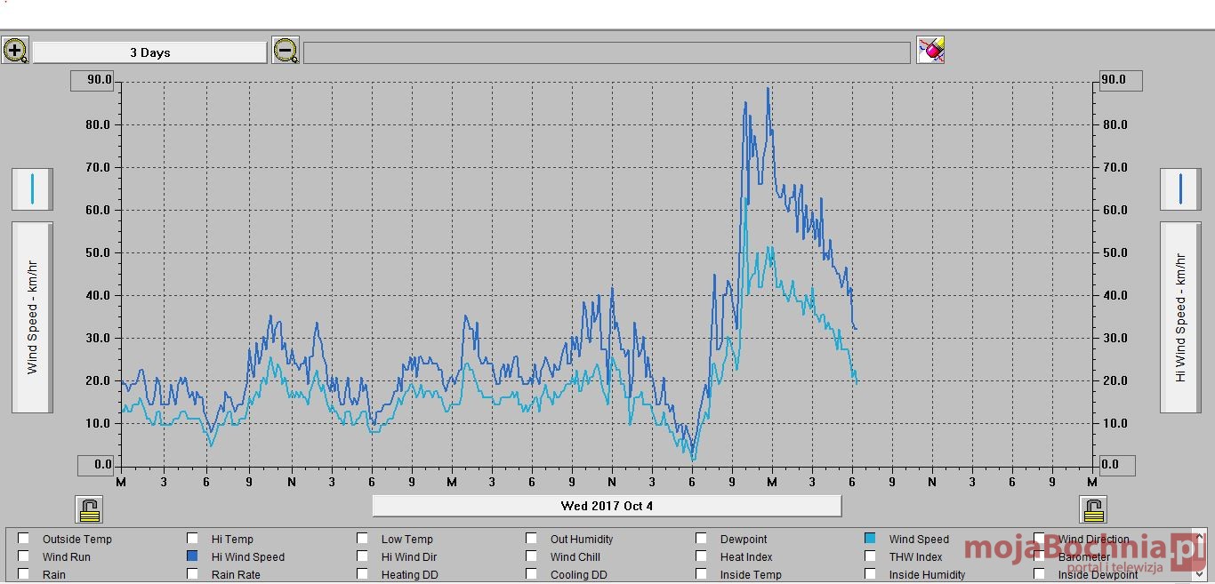The image size is (1215, 584).
Task: Enable the Dewpoint checkbox
Action: 701,538
